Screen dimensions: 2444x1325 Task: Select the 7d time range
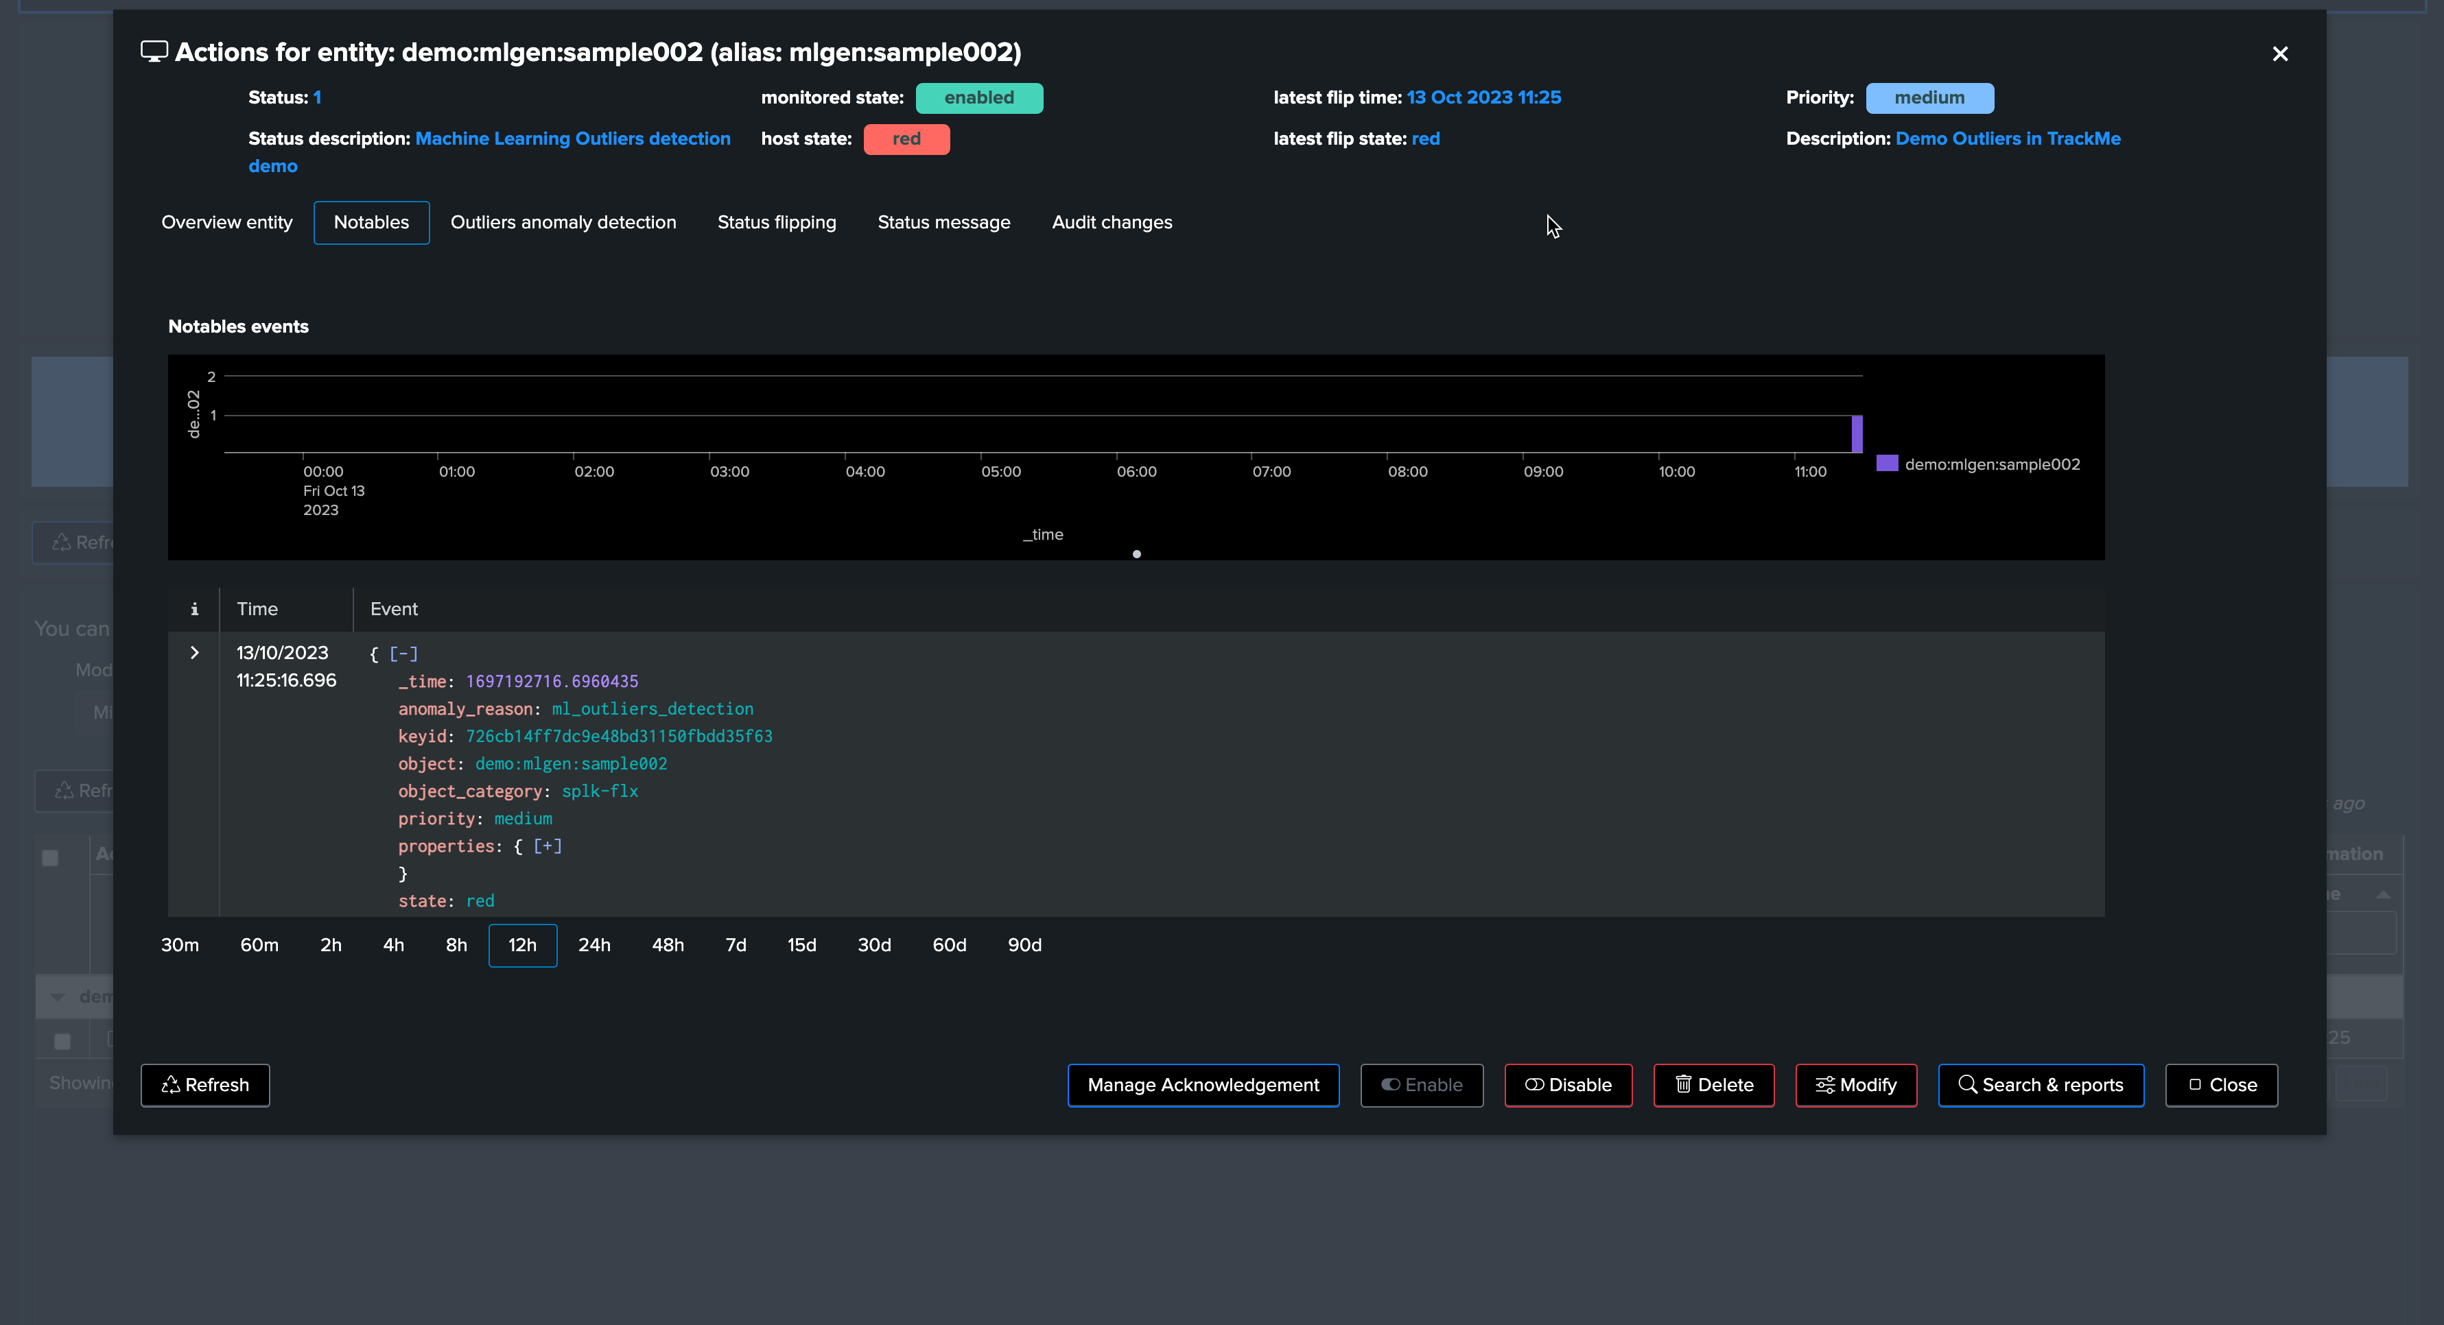[x=736, y=944]
